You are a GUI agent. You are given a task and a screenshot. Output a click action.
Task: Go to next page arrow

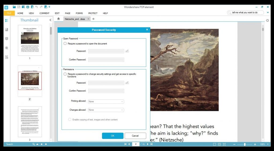click(x=148, y=144)
